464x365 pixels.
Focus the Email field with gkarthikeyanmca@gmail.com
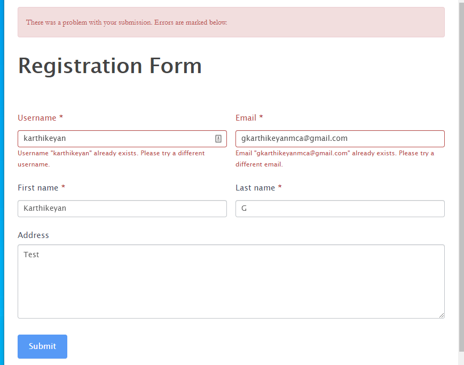[x=340, y=139]
